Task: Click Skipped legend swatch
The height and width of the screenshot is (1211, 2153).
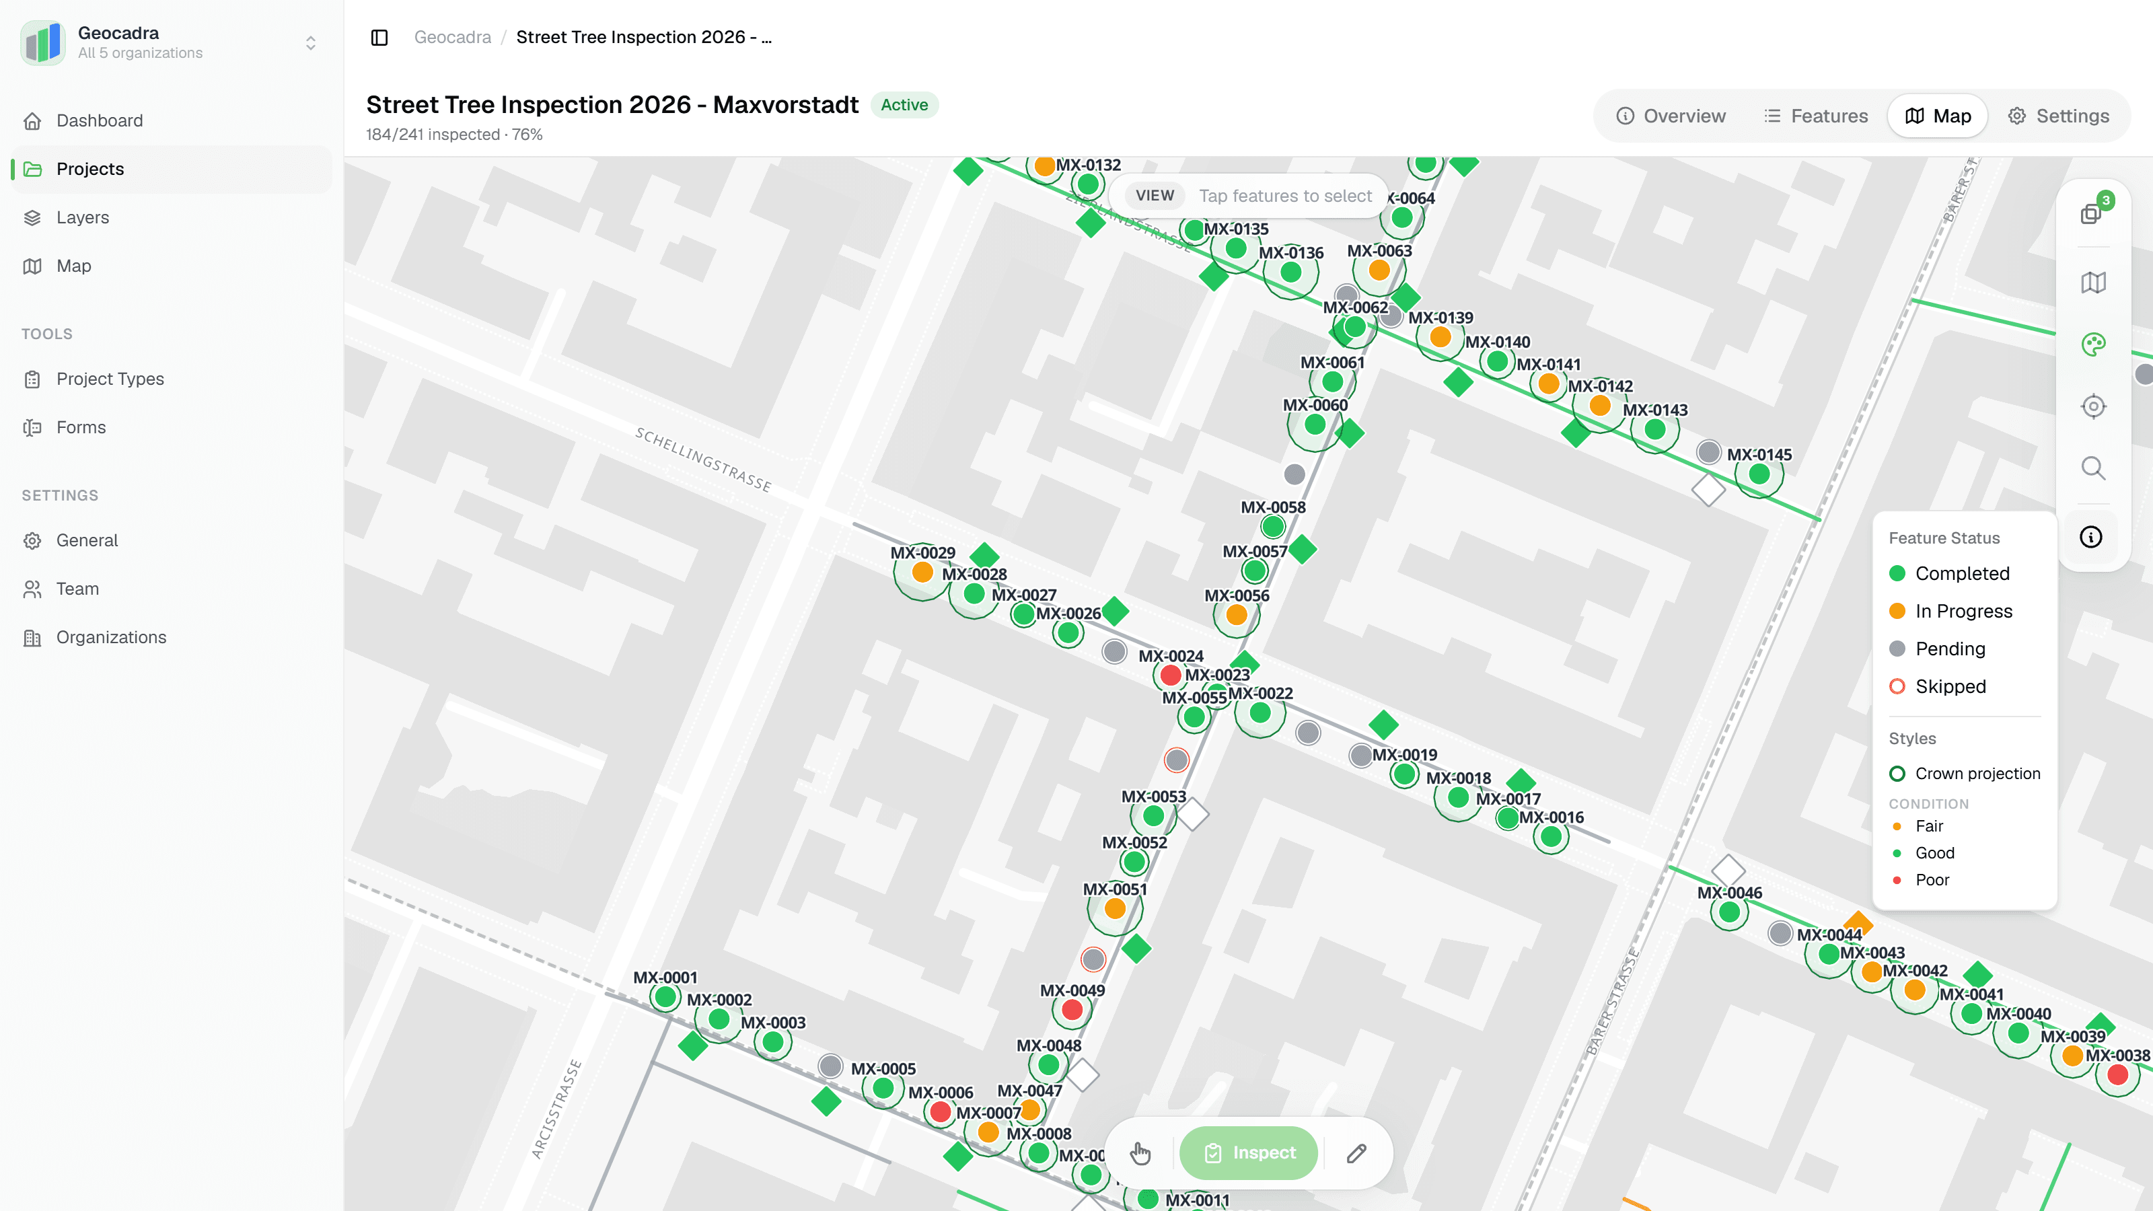Action: coord(1897,686)
